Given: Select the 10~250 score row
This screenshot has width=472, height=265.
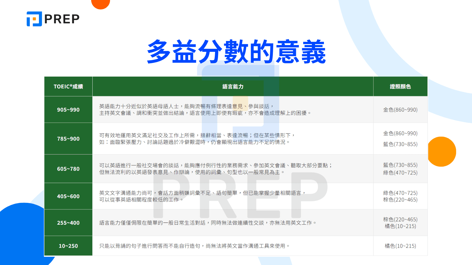Looking at the screenshot, I should 68,246.
